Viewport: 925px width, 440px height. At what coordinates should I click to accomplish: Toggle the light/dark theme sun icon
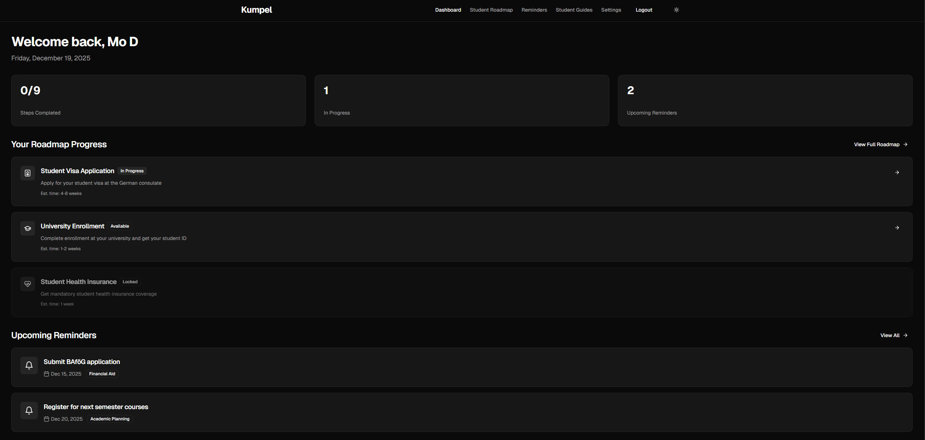(676, 10)
